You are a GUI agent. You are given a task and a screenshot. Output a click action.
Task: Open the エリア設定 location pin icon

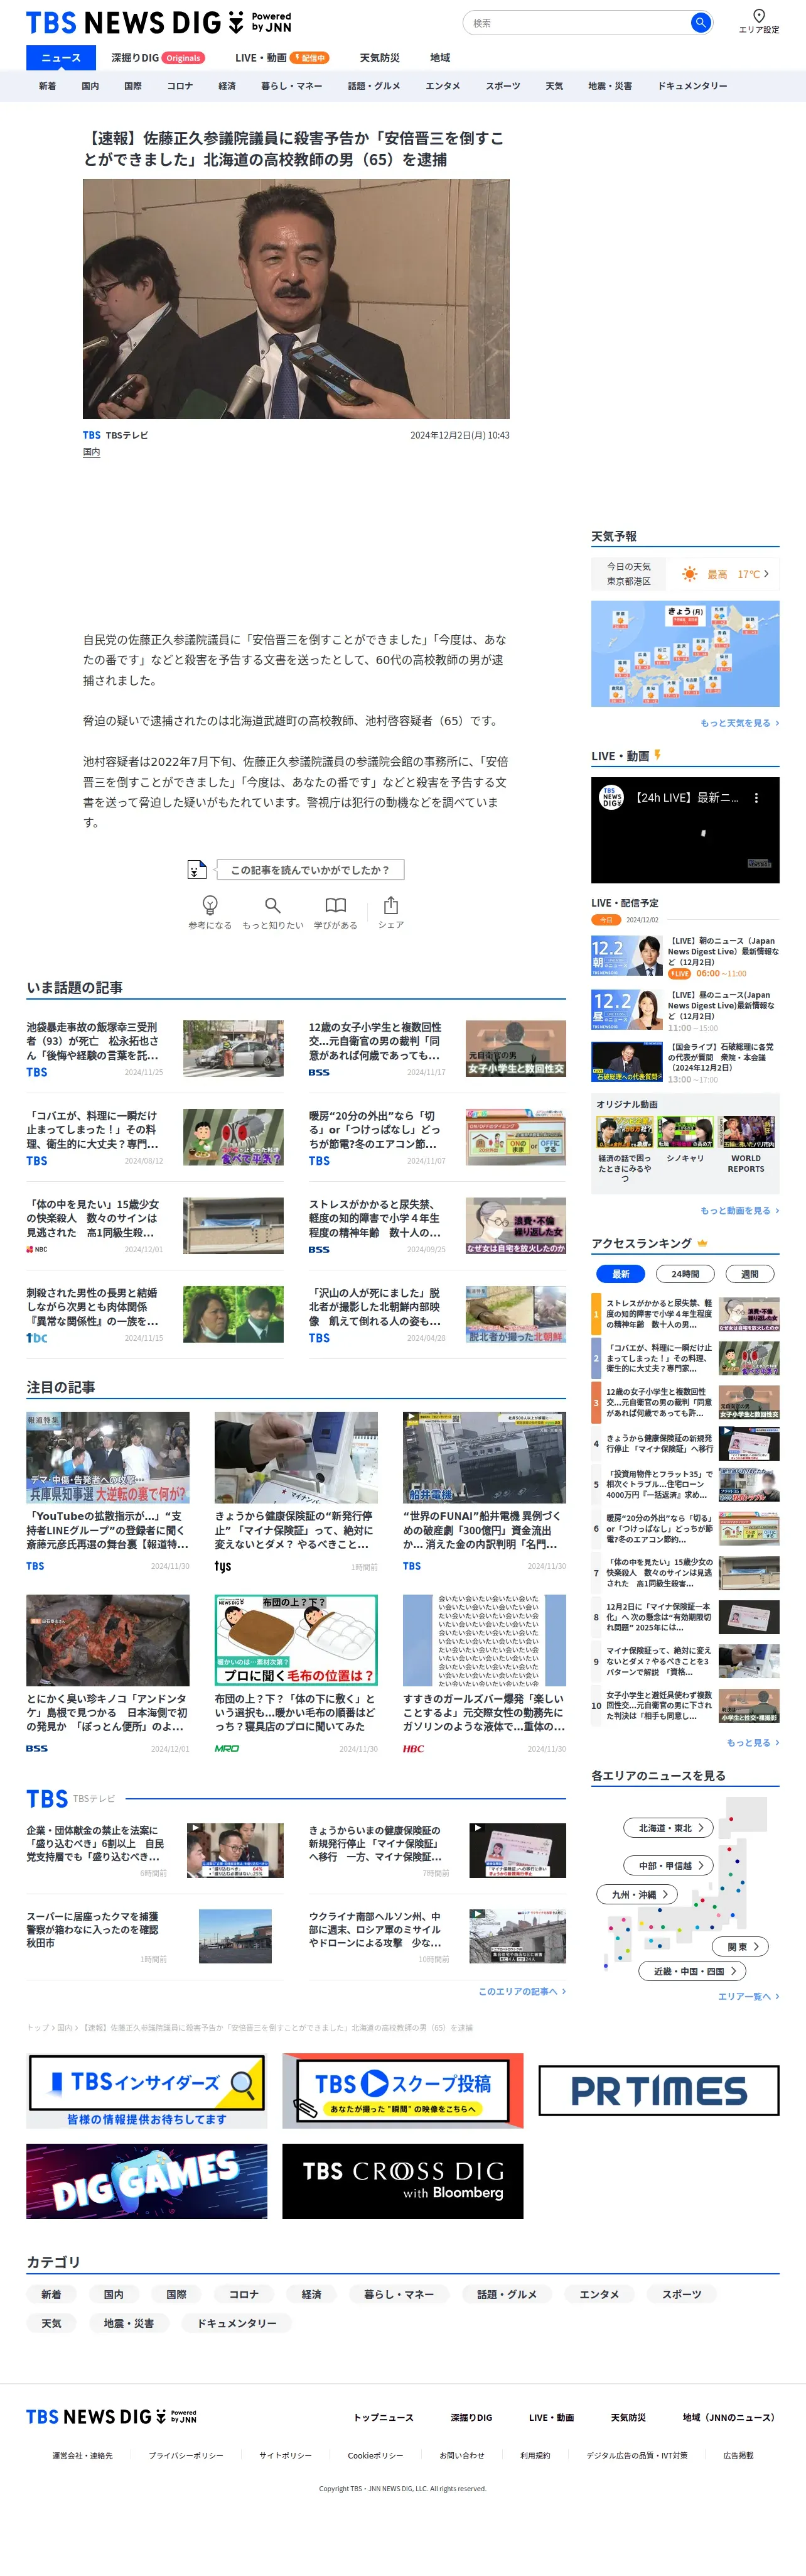point(759,16)
